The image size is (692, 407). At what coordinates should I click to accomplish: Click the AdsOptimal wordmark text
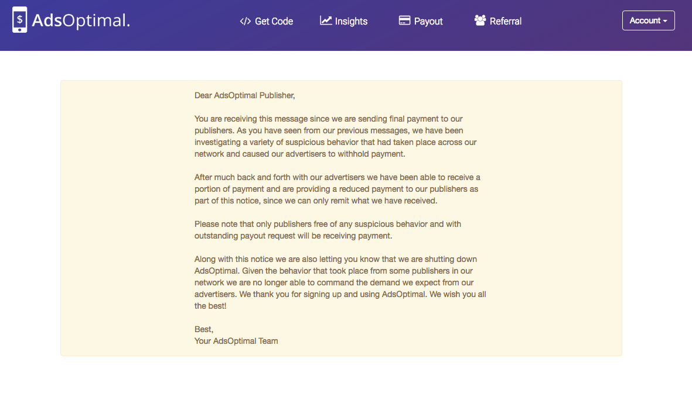pos(81,20)
